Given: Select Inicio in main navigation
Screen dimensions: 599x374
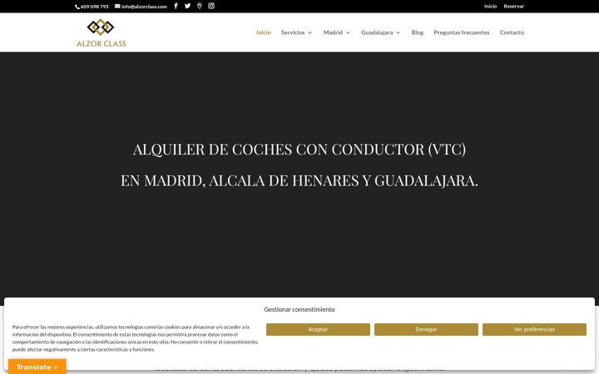Looking at the screenshot, I should click(264, 32).
